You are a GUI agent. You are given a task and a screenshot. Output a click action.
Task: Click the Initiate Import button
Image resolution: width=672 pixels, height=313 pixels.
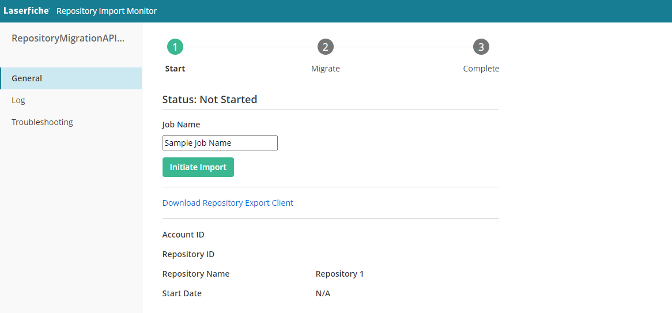tap(198, 167)
